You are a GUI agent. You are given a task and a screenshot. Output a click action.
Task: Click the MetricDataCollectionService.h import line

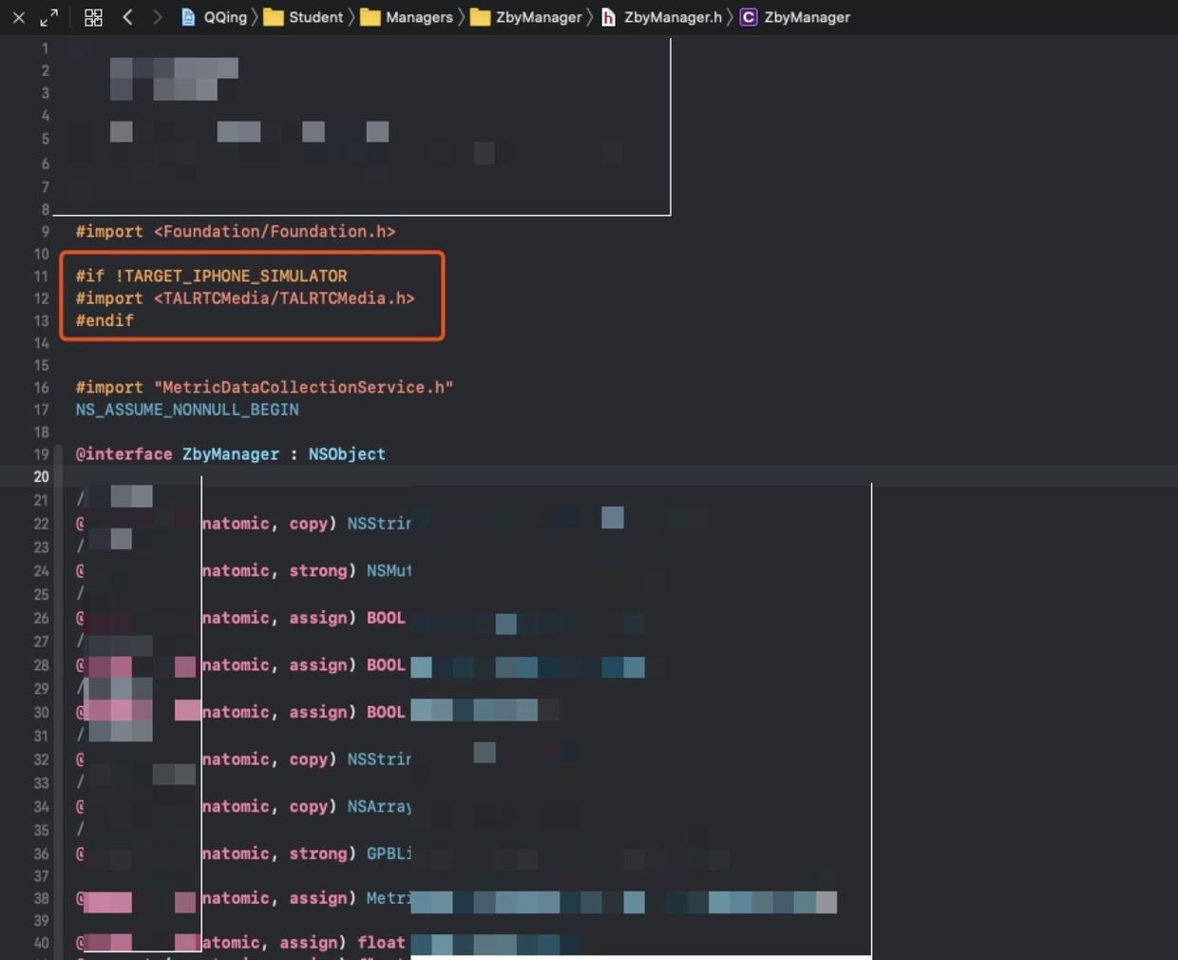click(264, 387)
